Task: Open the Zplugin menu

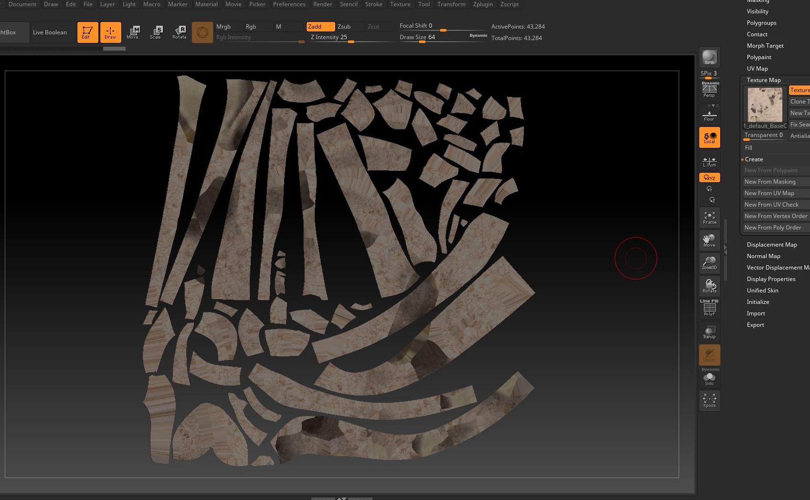Action: click(x=482, y=4)
